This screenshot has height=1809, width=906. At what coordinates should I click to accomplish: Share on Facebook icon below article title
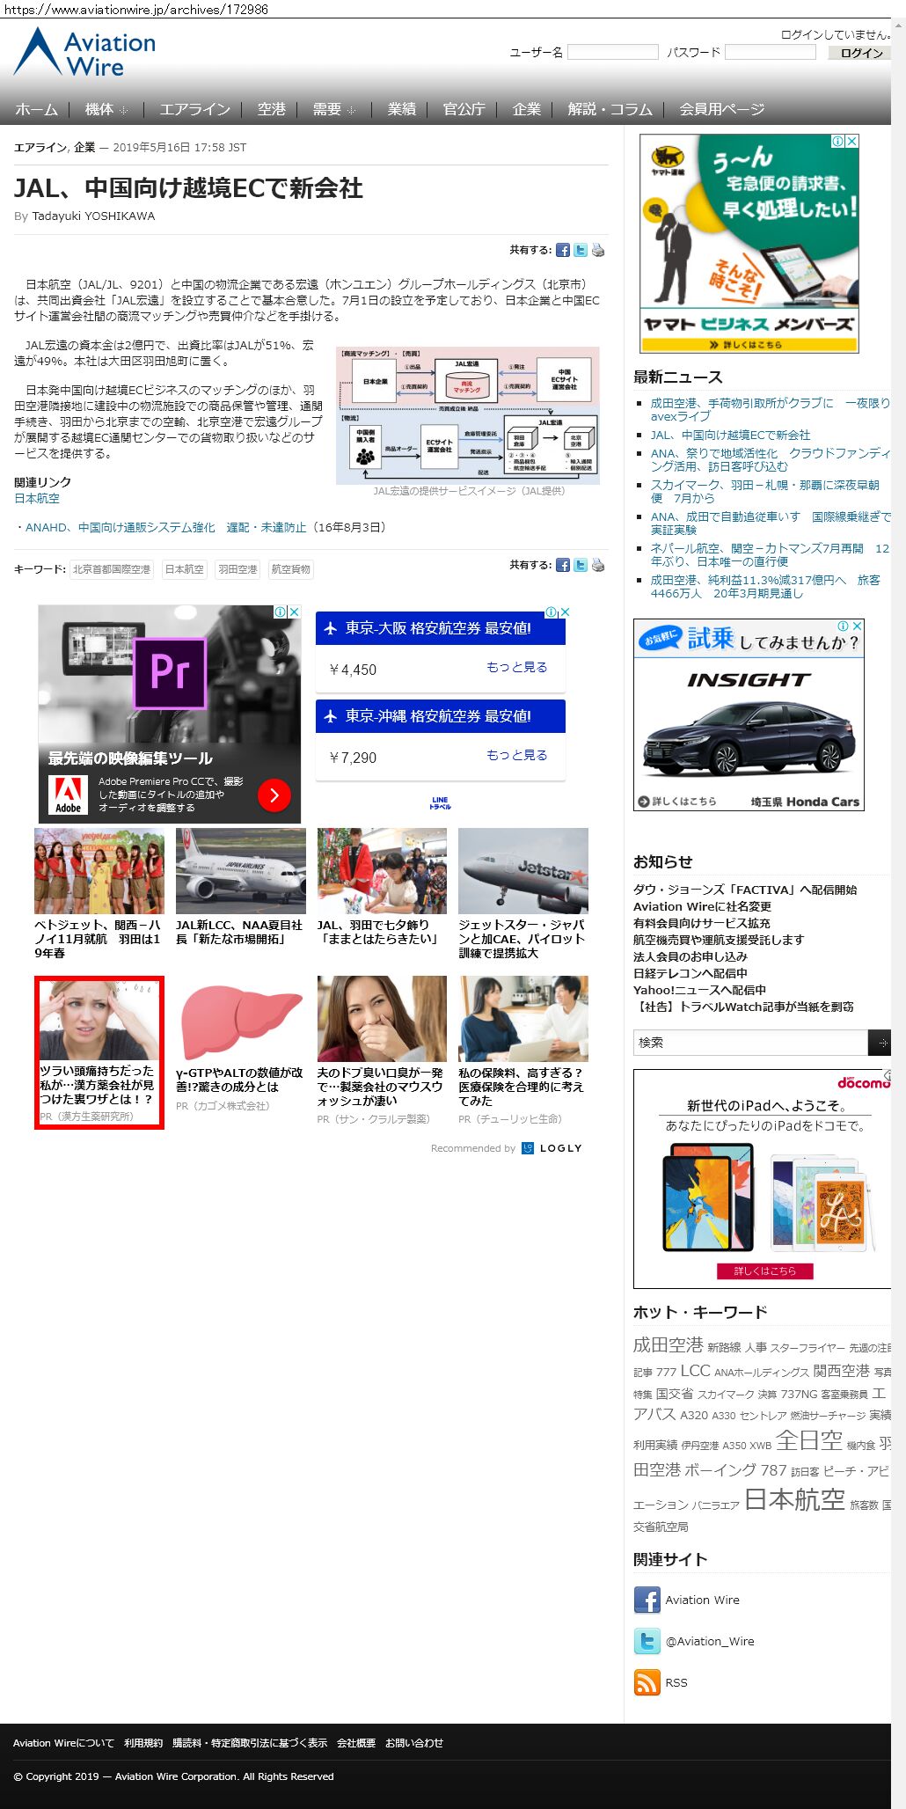tap(562, 251)
